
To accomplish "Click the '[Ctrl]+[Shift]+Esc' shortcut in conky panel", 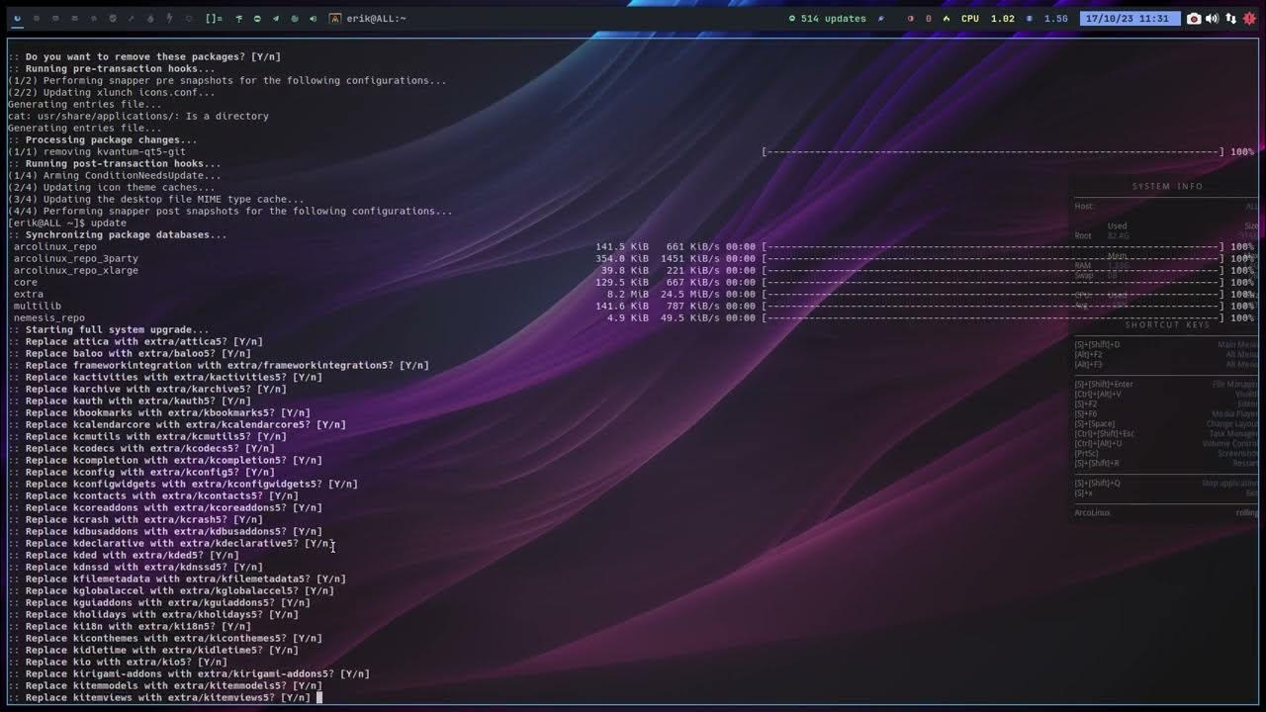I will [x=1104, y=433].
